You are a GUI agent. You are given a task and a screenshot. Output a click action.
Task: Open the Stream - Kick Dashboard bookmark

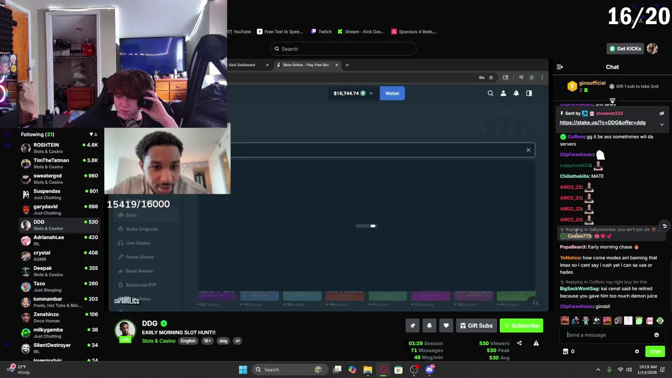click(361, 31)
